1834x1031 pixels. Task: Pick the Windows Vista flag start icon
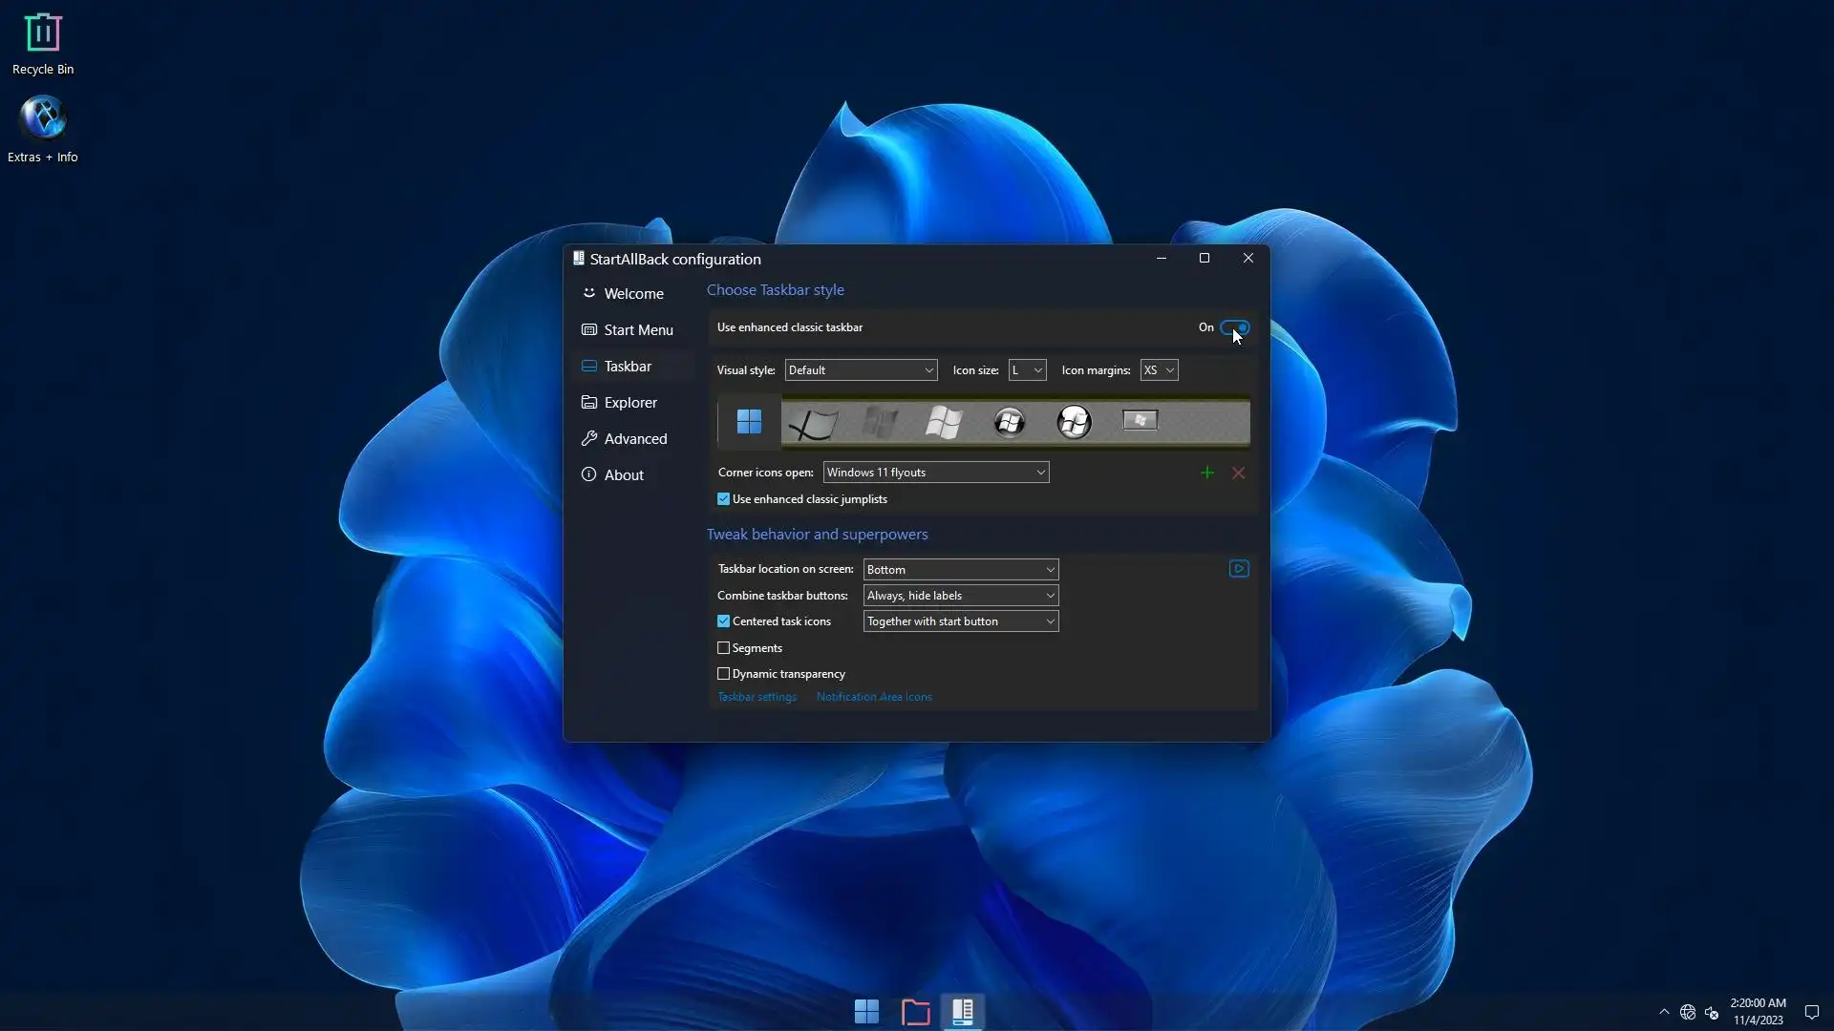tap(944, 421)
